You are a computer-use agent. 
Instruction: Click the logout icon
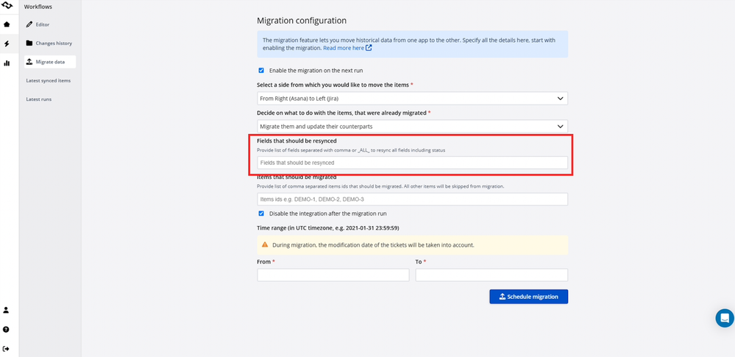7,348
